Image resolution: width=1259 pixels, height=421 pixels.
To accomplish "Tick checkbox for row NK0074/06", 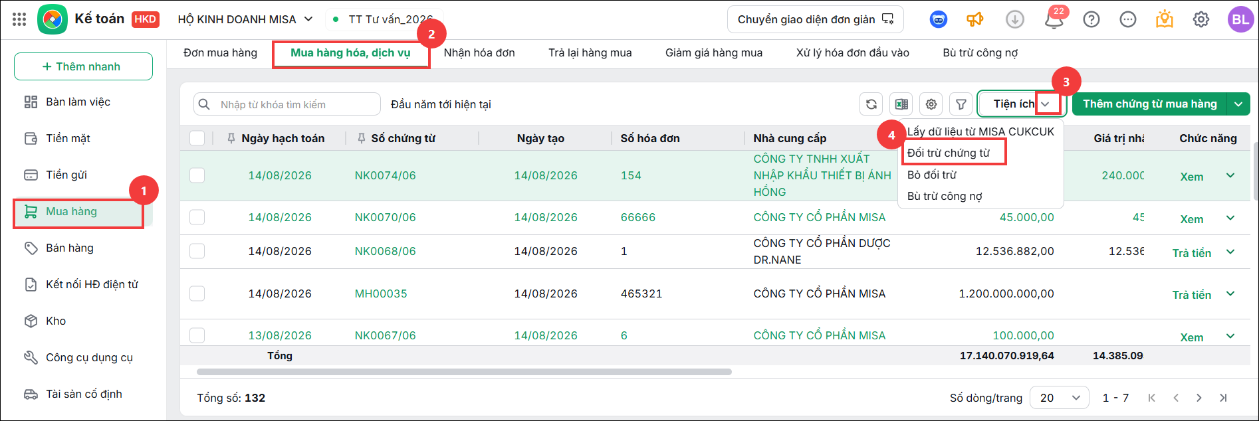I will (x=197, y=175).
